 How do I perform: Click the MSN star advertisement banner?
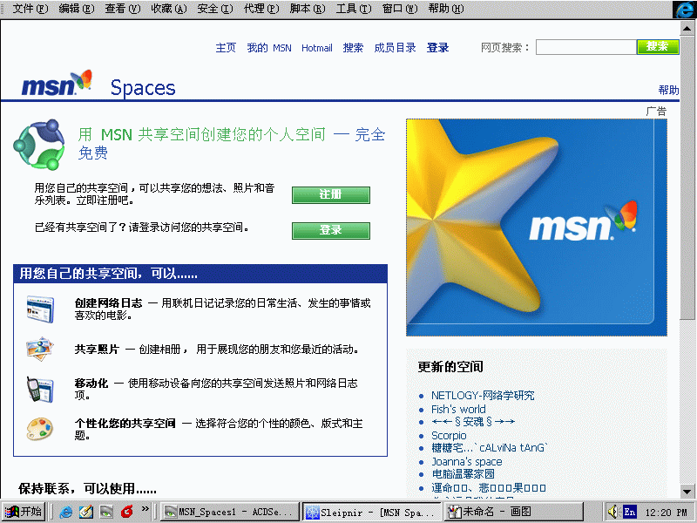point(537,228)
